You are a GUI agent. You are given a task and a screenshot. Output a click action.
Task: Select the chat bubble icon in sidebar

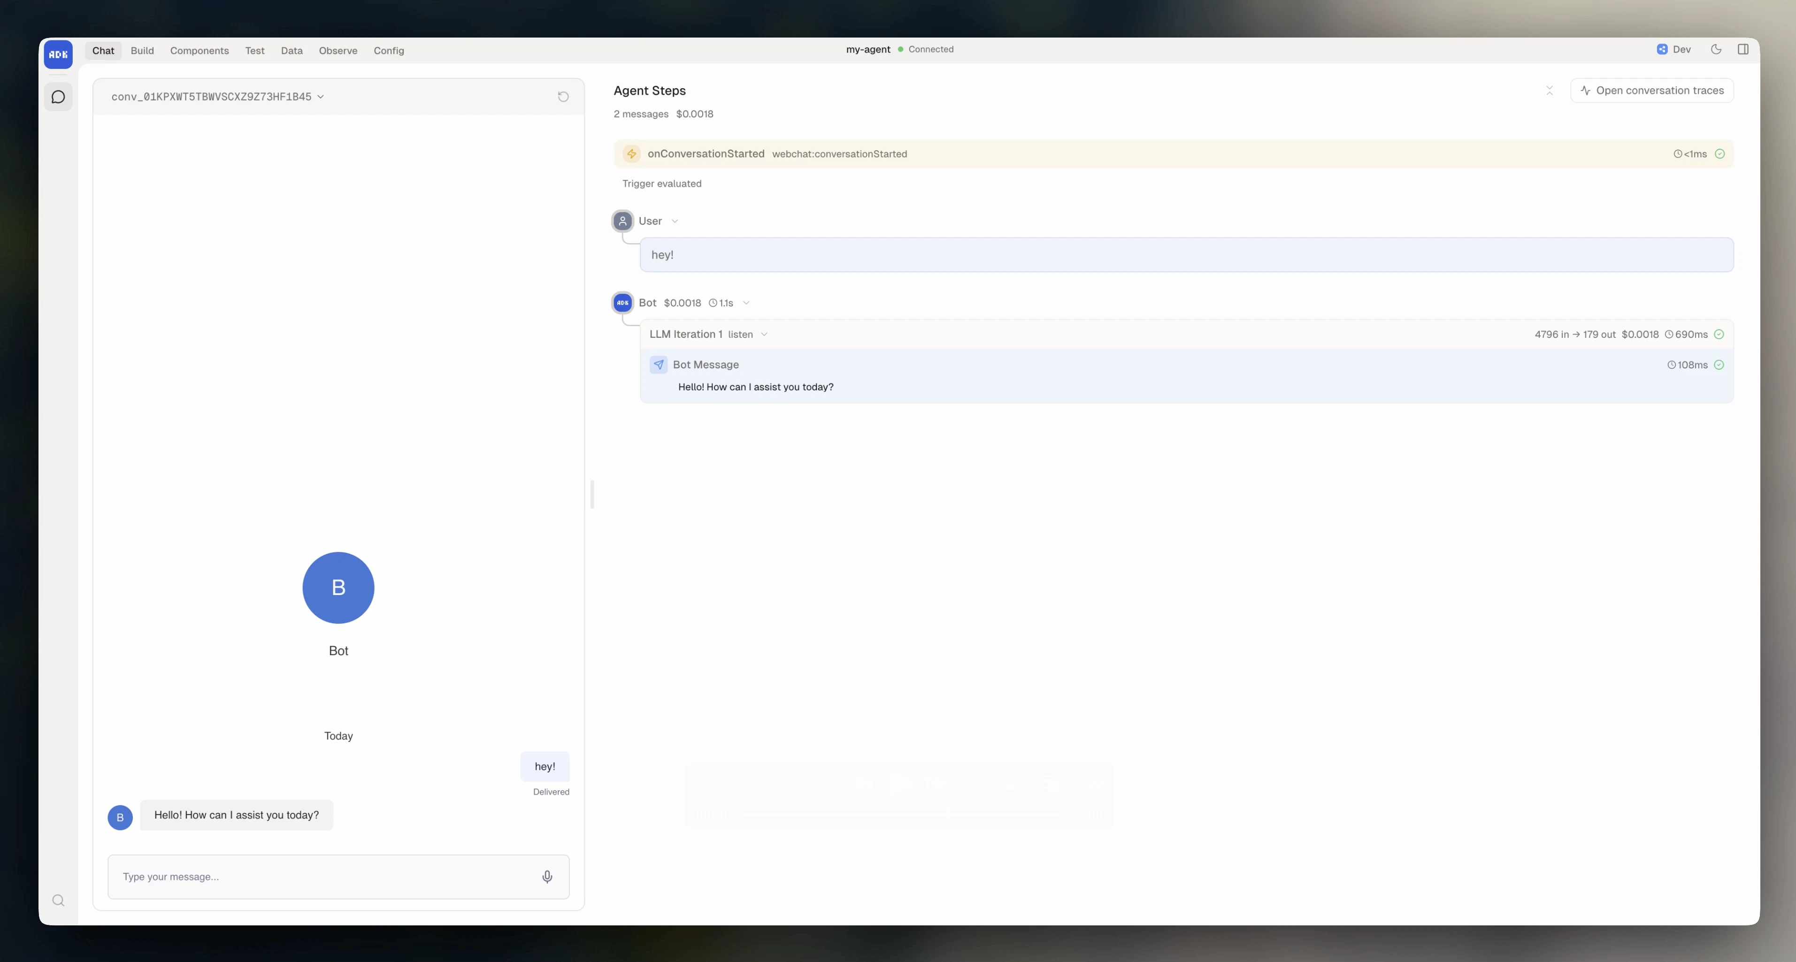pos(58,97)
